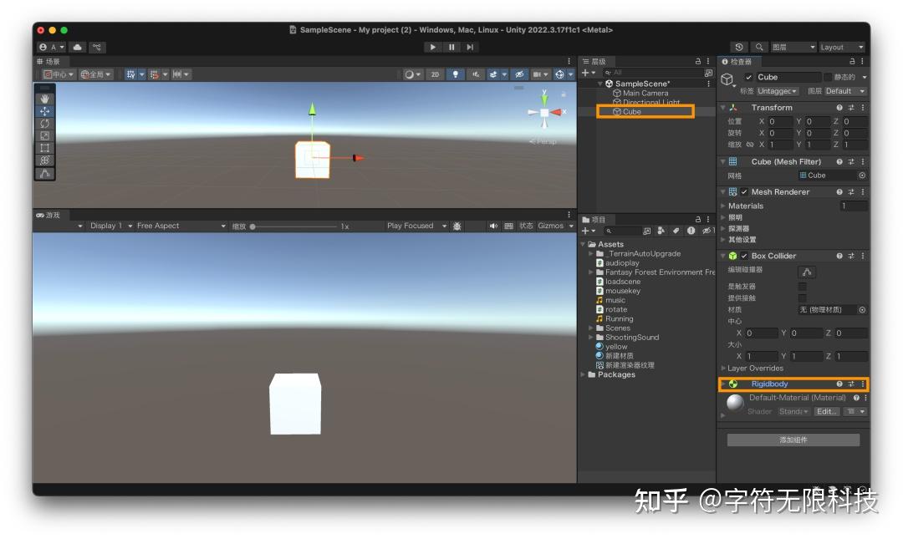Image resolution: width=903 pixels, height=539 pixels.
Task: Open the custom editor tools button
Action: tap(45, 173)
